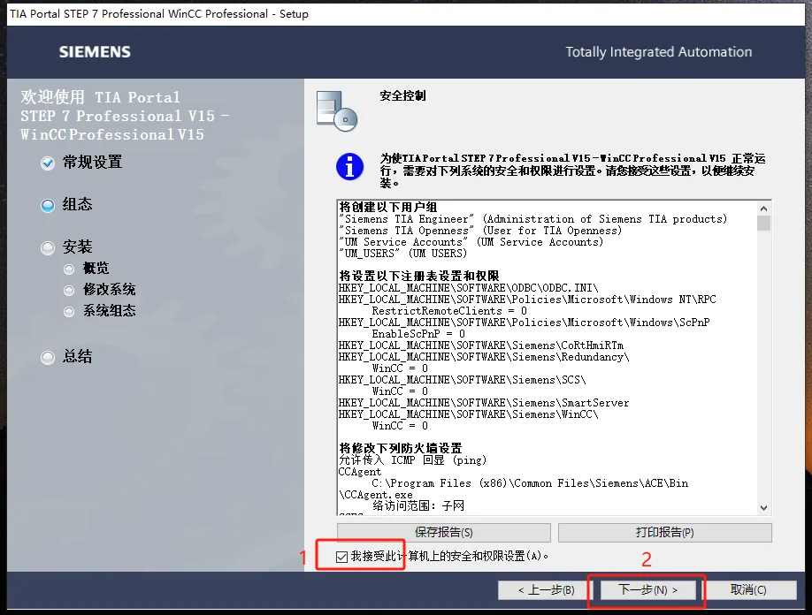Image resolution: width=812 pixels, height=615 pixels.
Task: Click the 络访问范围: 子网 line
Action: tap(417, 505)
